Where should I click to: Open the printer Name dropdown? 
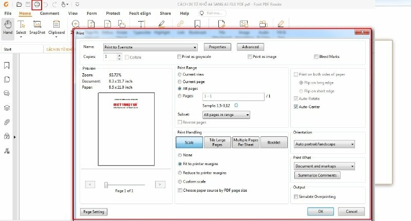150,47
